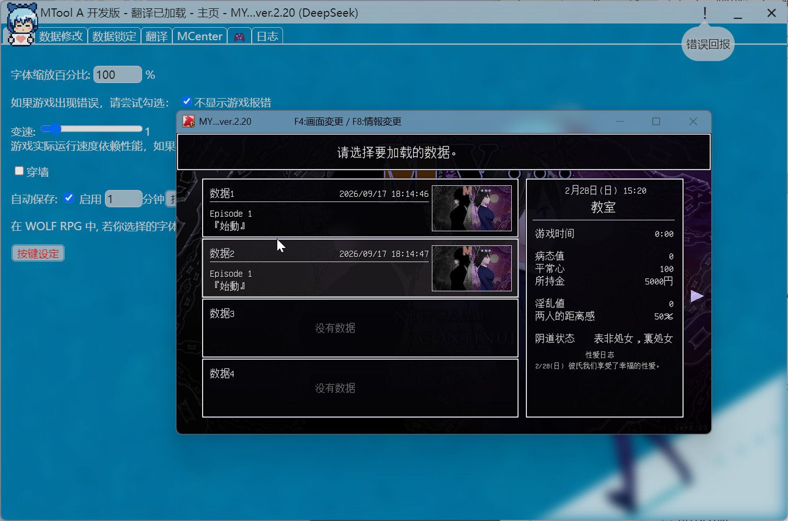Screen dimensions: 788x521
Task: Open the 日志 tab
Action: [267, 36]
